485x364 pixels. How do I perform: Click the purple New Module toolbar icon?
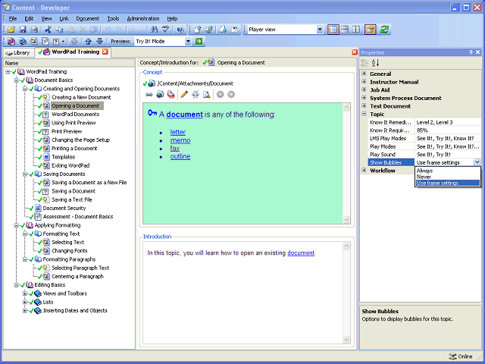11,41
